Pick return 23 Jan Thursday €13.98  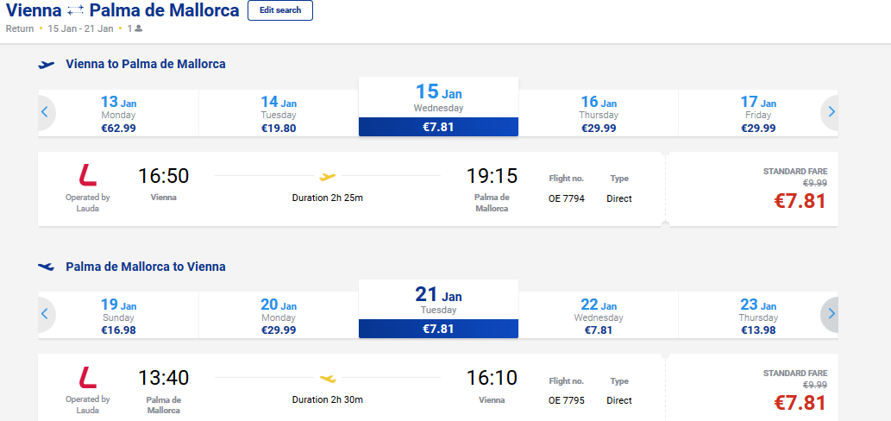[x=750, y=316]
